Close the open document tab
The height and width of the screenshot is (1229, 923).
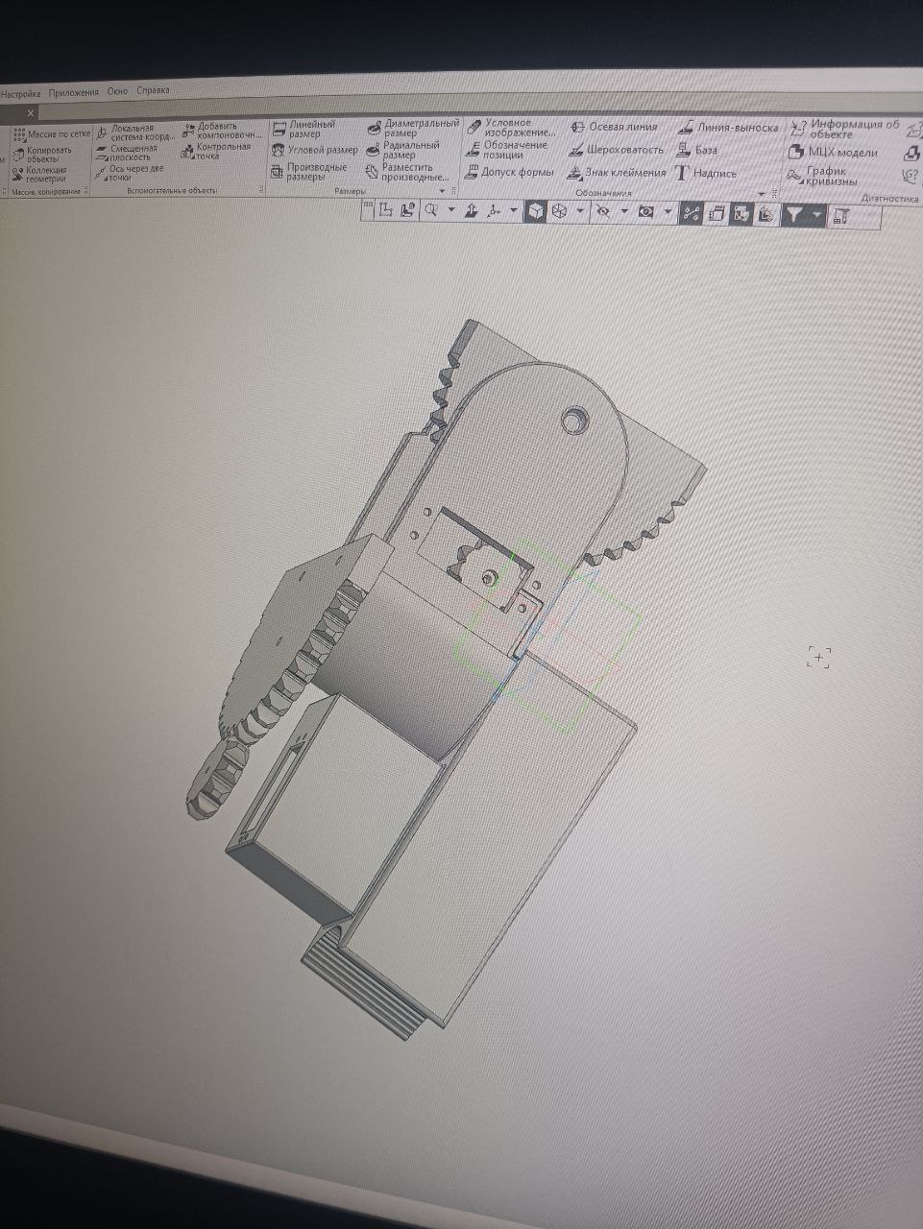tap(30, 112)
